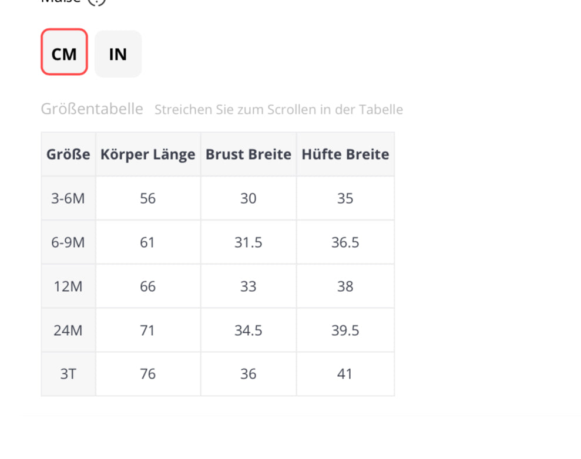Click the Körper Länge column header
581x459 pixels.
coord(147,154)
